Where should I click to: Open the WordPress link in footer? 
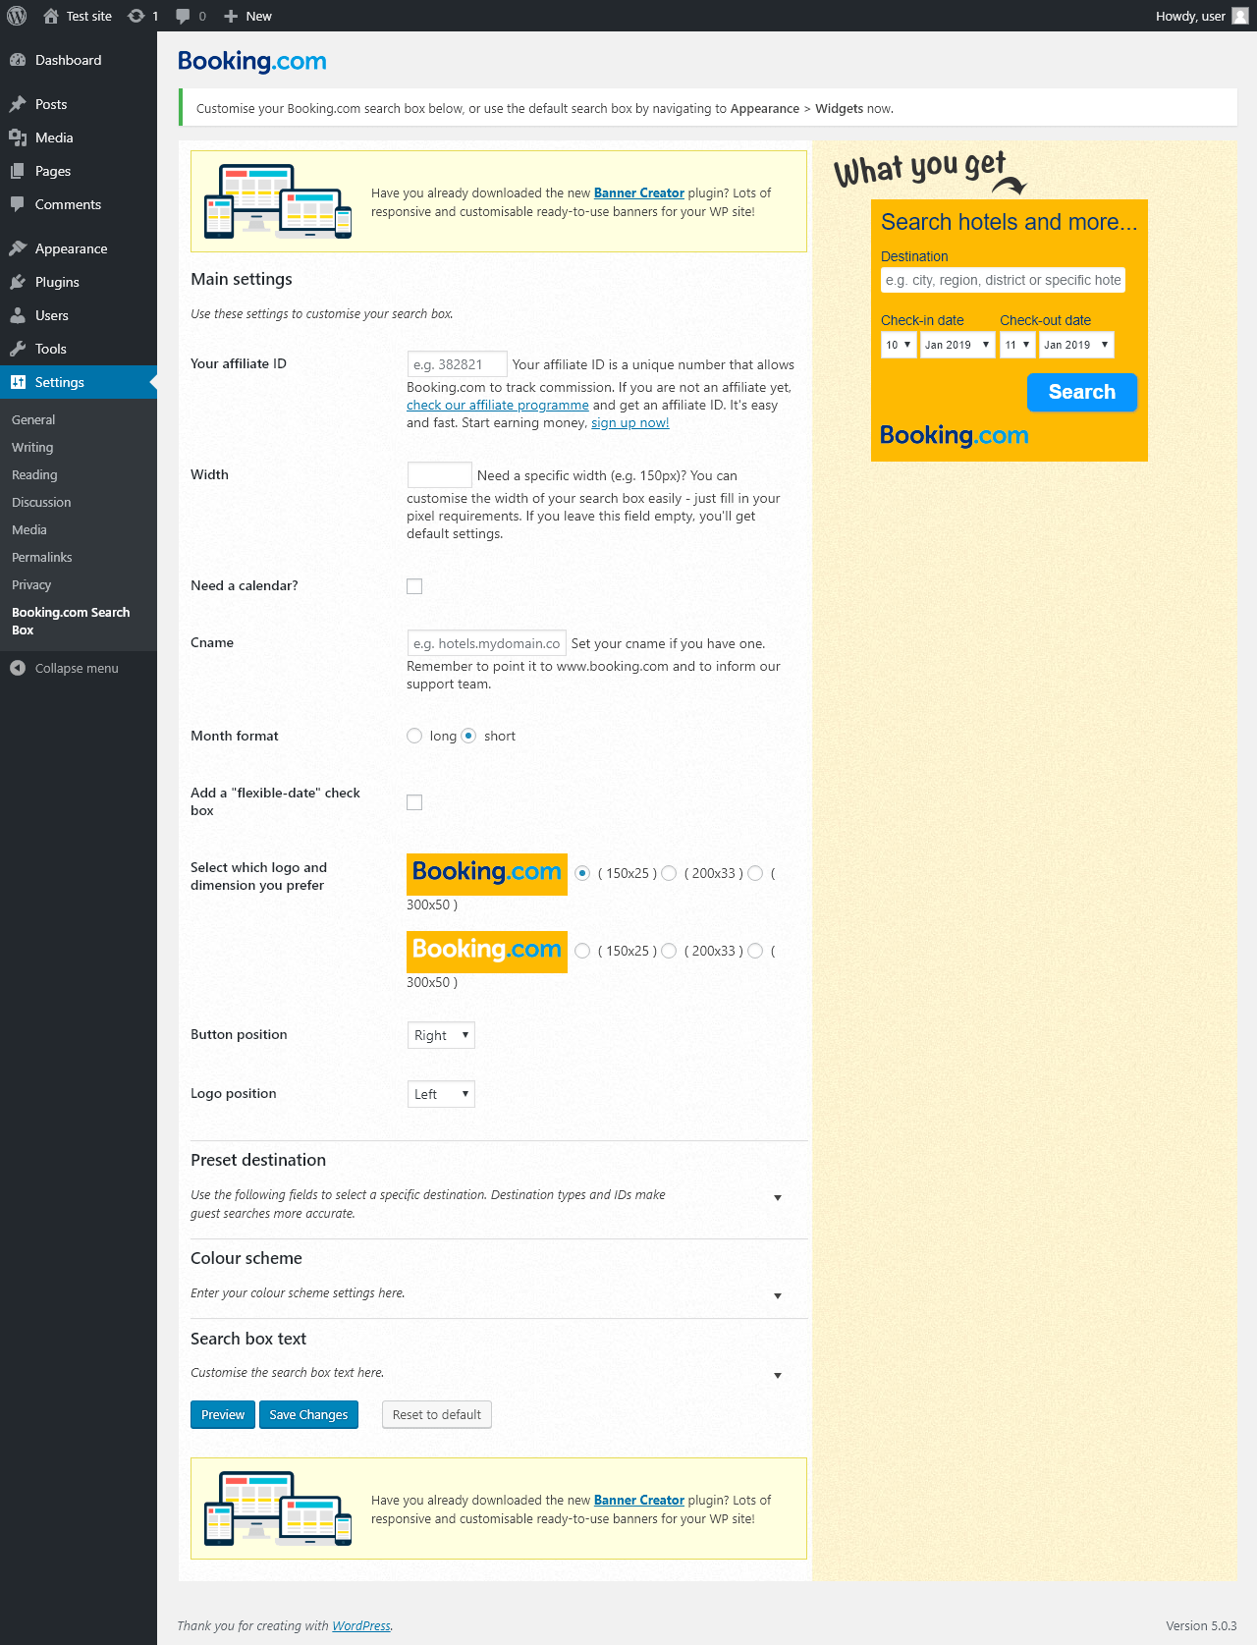coord(361,1625)
